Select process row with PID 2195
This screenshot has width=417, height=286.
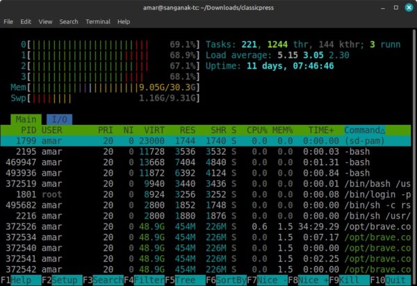coord(206,151)
